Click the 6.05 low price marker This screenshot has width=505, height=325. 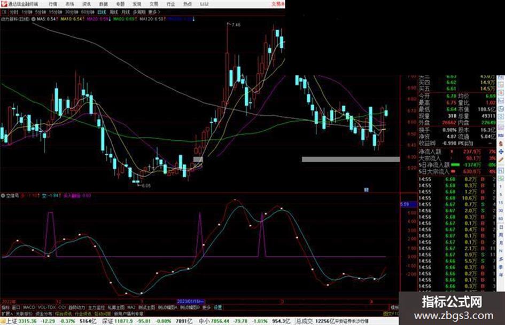tap(146, 185)
